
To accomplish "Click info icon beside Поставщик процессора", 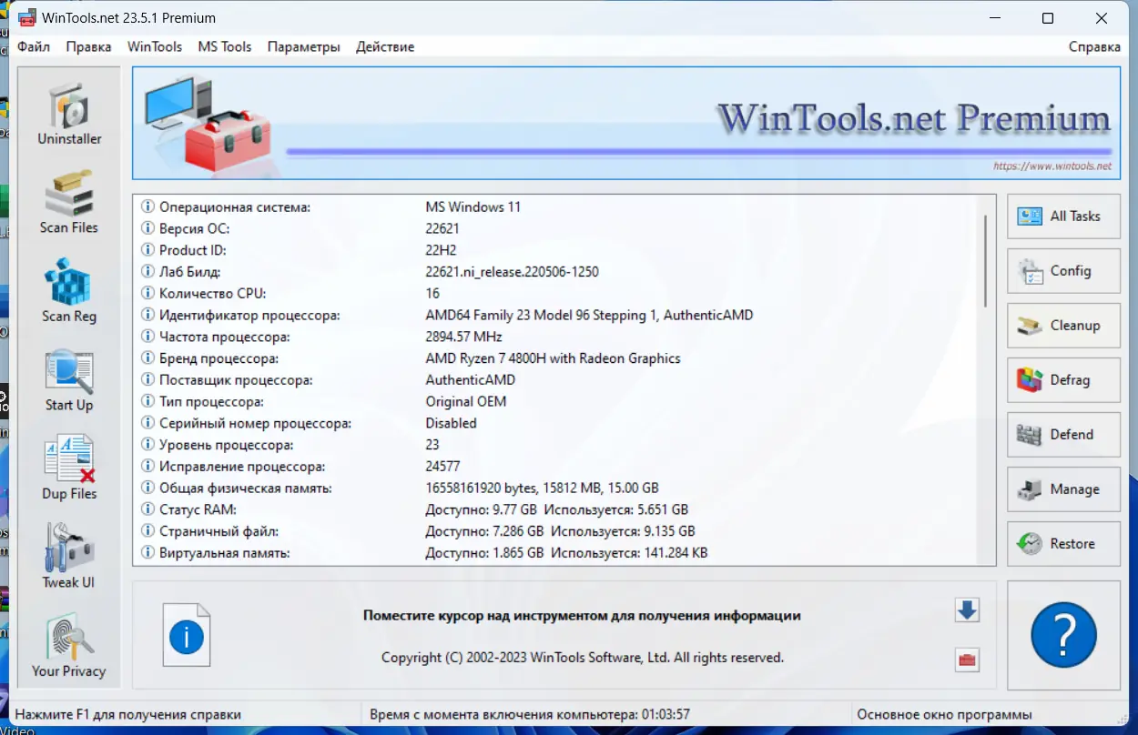I will 148,380.
